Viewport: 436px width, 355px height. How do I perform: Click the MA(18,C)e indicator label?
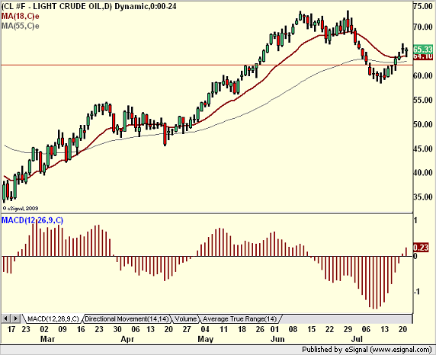pos(20,16)
